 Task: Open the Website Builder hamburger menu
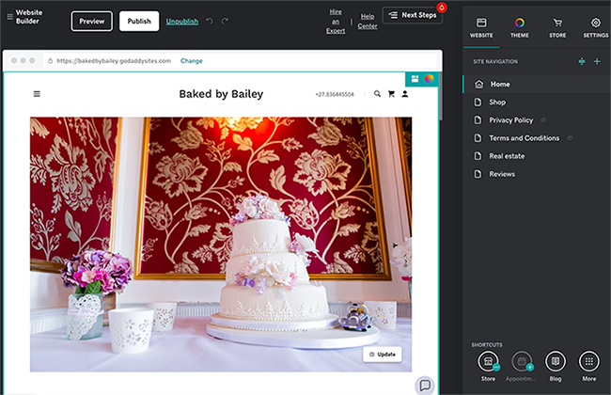(x=9, y=17)
